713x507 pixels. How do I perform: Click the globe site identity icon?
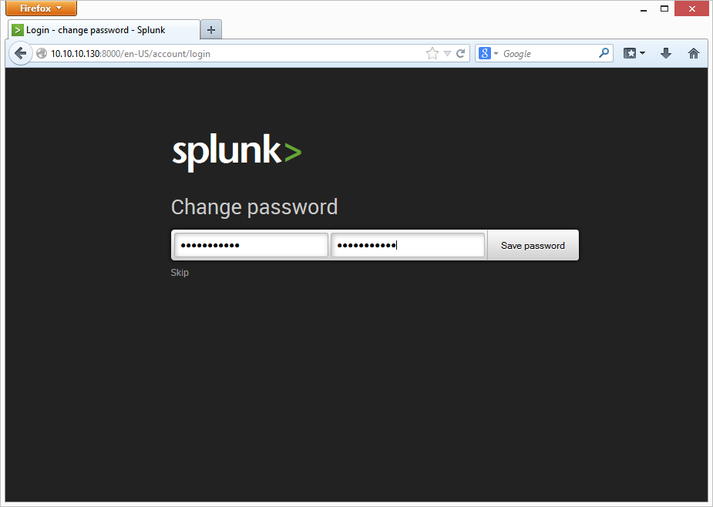click(x=42, y=54)
